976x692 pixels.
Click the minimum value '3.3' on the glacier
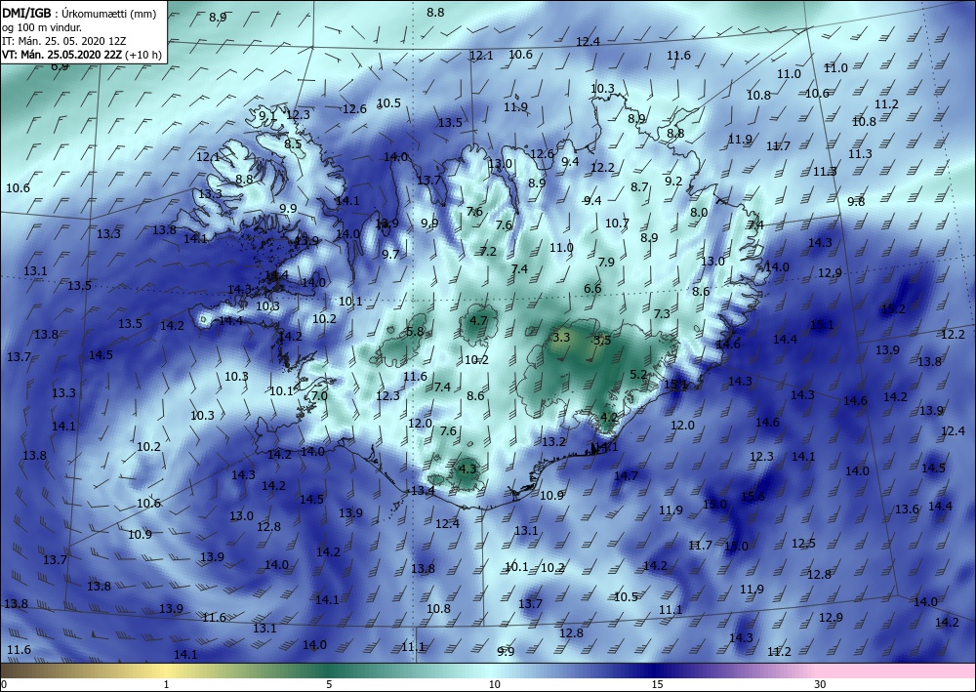[x=561, y=338]
